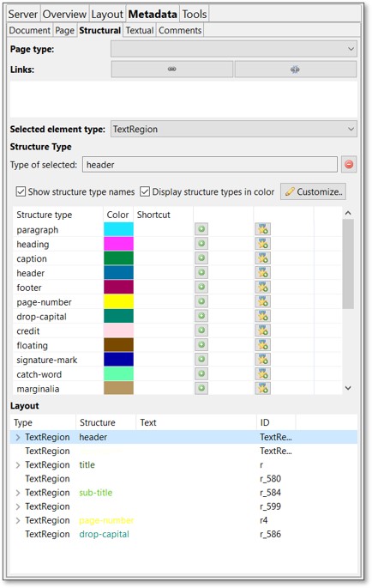The width and height of the screenshot is (372, 588).
Task: Expand the sub-title TextRegion row
Action: click(x=18, y=493)
